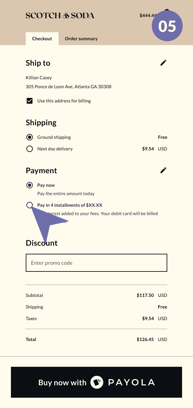Select the Ground shipping radio button
Viewport: 193px width, 408px height.
click(30, 137)
